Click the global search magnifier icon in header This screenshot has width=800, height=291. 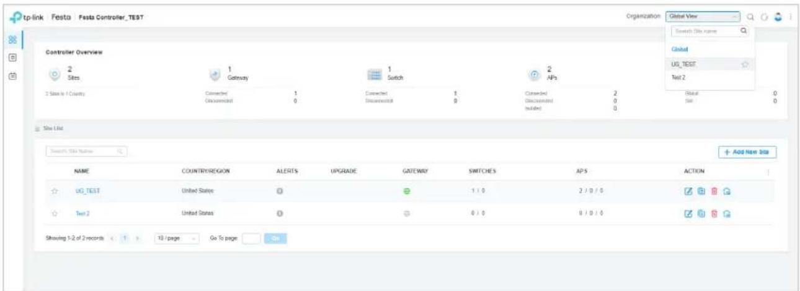click(x=750, y=17)
